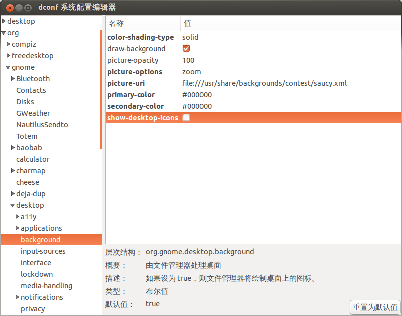
Task: Open the input-sources schema
Action: point(43,251)
